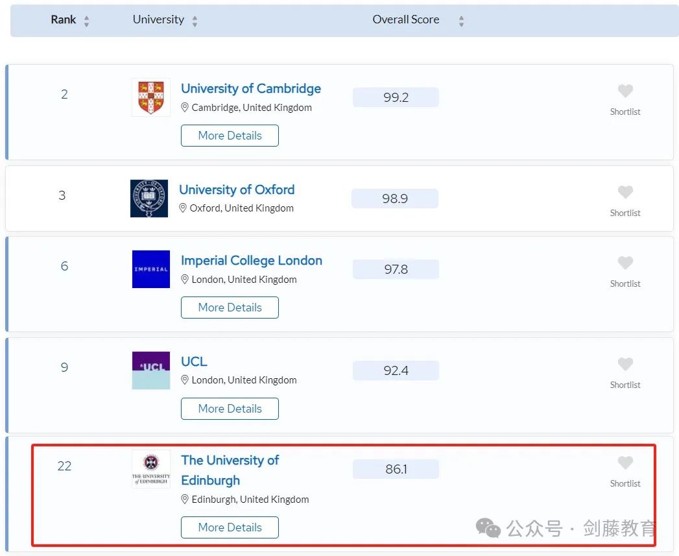This screenshot has width=679, height=556.
Task: Select score 99.2 for Cambridge
Action: (x=396, y=97)
